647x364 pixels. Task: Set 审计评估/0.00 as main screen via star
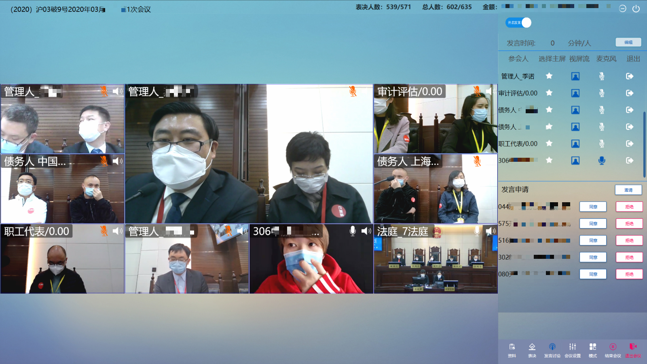549,93
